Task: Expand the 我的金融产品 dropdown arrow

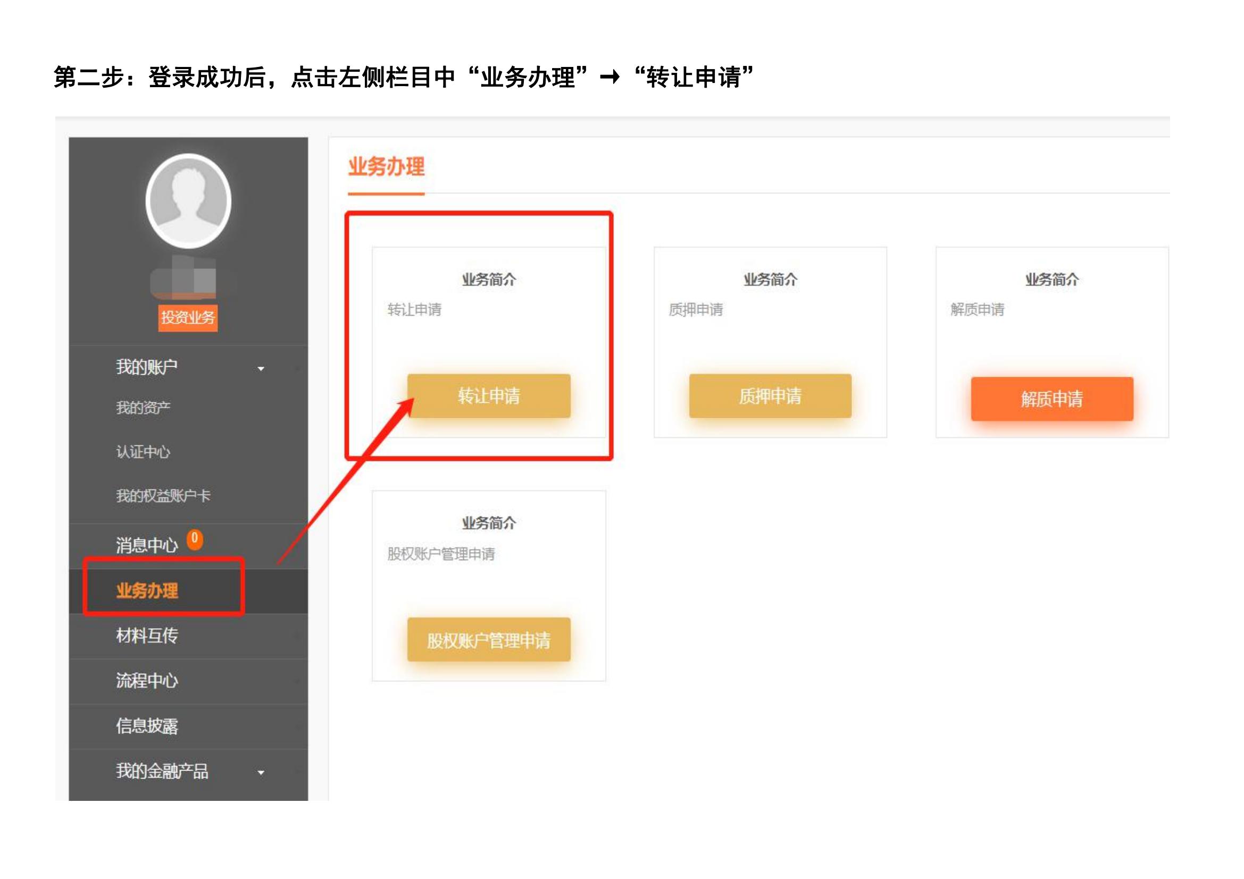Action: (x=261, y=773)
